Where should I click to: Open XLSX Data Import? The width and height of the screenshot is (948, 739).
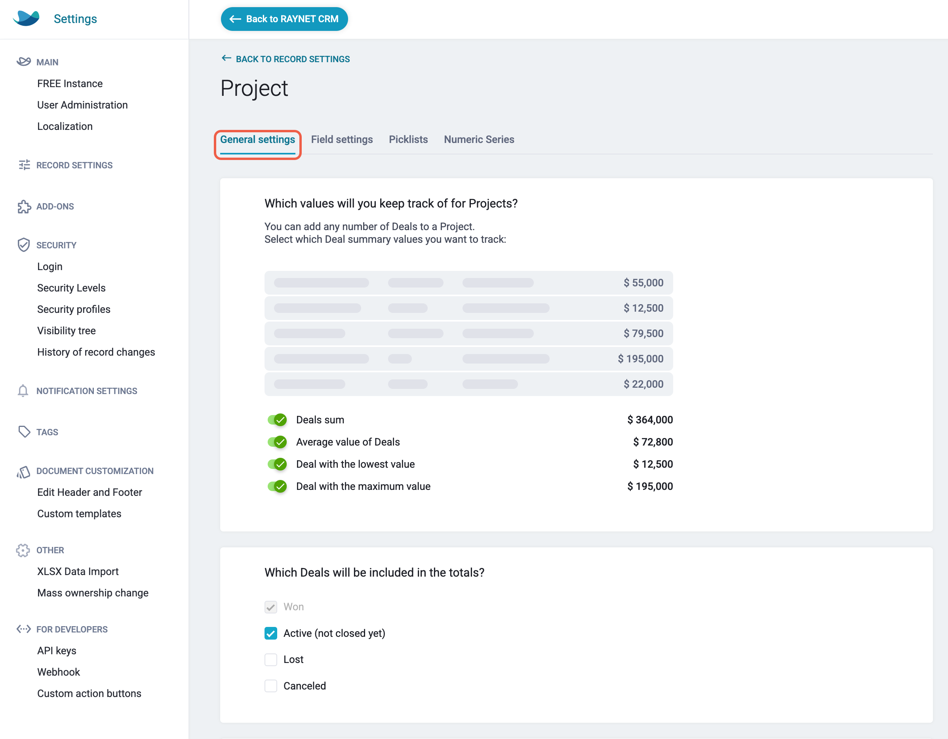point(78,571)
